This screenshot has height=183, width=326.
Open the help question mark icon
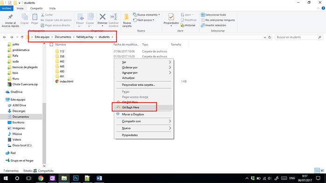tap(323, 8)
